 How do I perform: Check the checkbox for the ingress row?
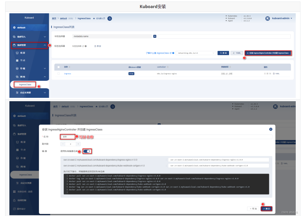(x=59, y=74)
